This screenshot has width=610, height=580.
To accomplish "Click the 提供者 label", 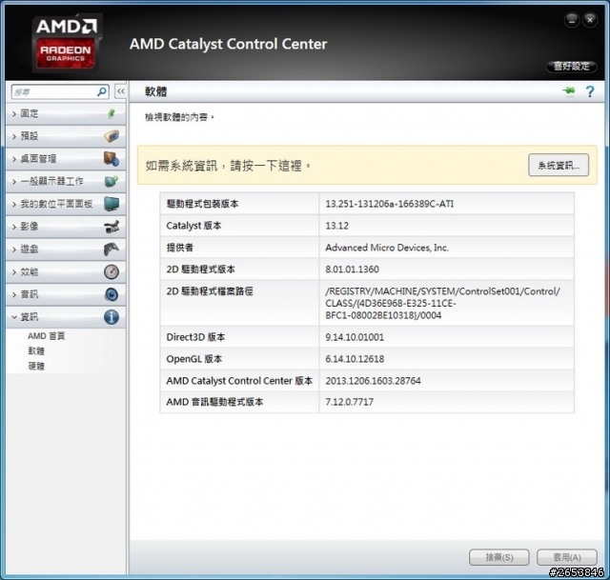I will coord(180,248).
